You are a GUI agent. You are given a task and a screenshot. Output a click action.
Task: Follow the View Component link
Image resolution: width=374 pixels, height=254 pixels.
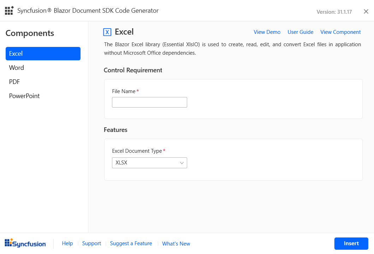click(340, 32)
